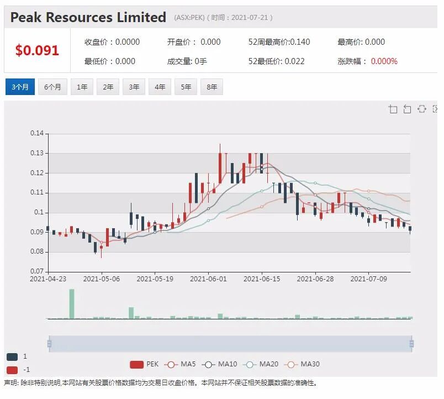
Task: Click the left handle of the data zoom slider
Action: (50, 344)
